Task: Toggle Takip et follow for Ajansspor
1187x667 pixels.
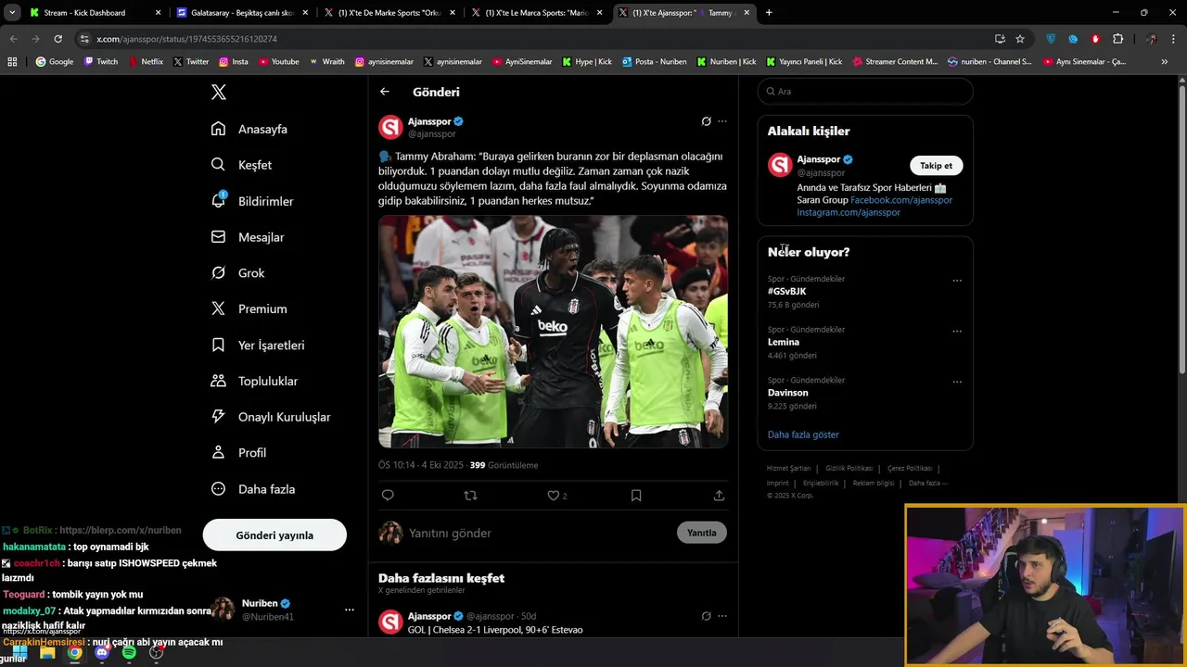Action: [936, 166]
